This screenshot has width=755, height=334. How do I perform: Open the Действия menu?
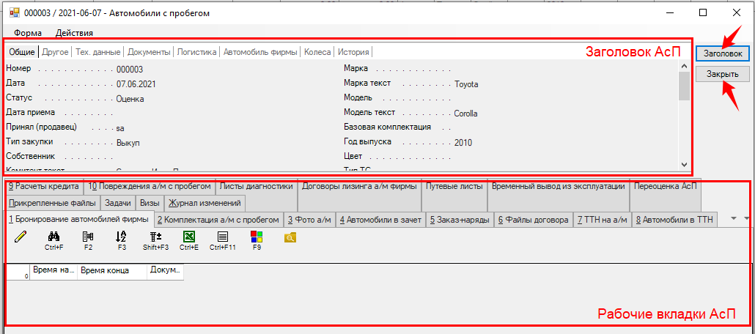pyautogui.click(x=74, y=33)
